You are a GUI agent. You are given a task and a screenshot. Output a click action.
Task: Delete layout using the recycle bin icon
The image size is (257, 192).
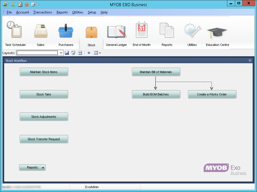[74, 53]
